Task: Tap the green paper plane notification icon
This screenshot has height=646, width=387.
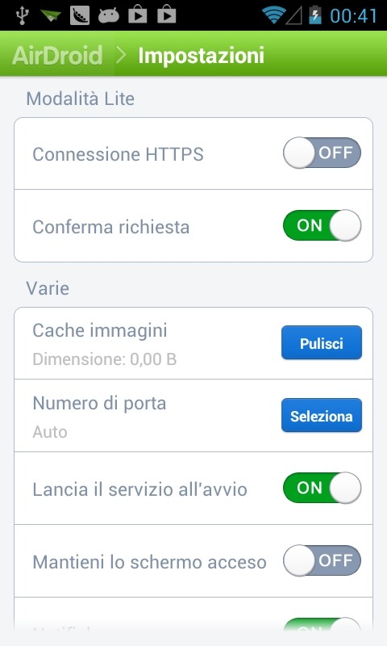Action: (51, 15)
